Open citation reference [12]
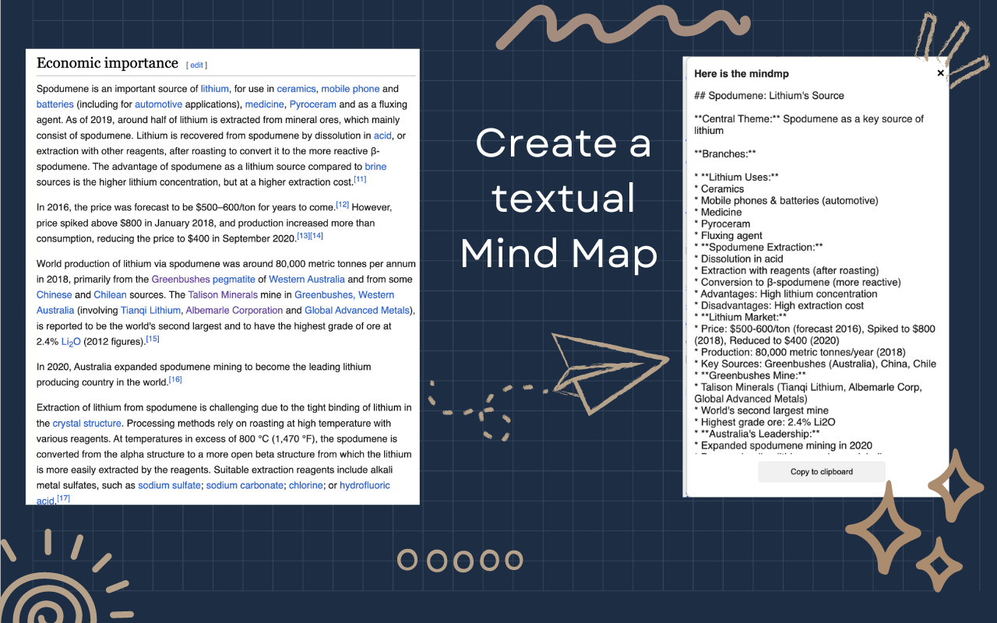 pos(343,205)
